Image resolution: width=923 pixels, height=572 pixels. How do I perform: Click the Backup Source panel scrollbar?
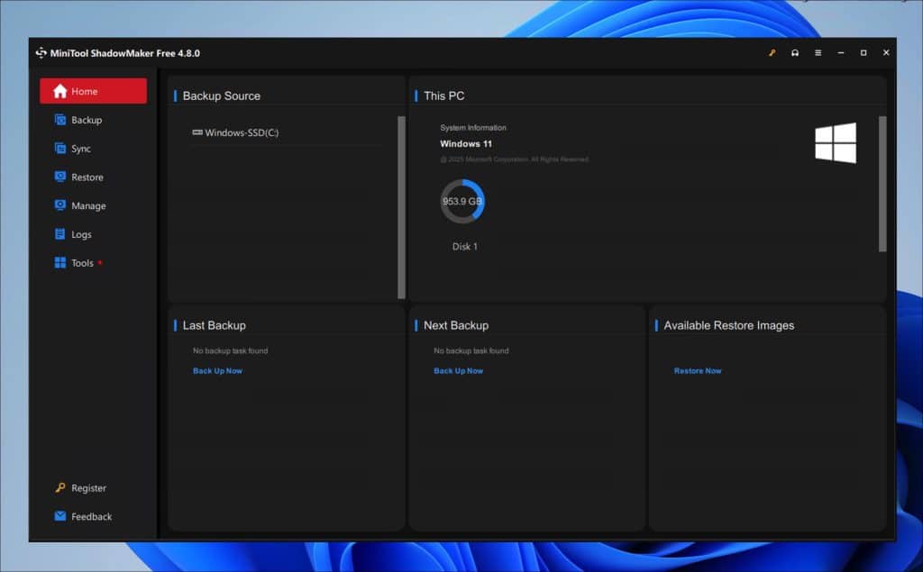[401, 206]
